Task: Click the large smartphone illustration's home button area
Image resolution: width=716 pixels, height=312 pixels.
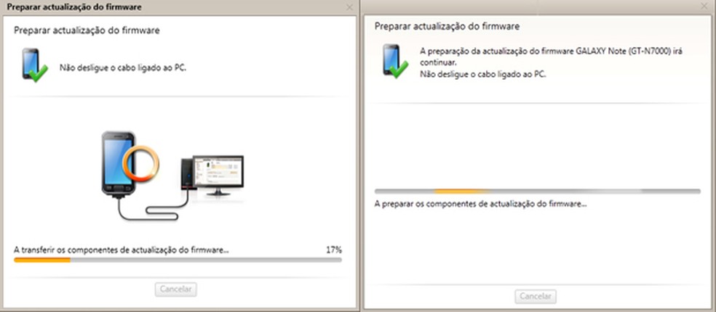Action: (x=118, y=188)
